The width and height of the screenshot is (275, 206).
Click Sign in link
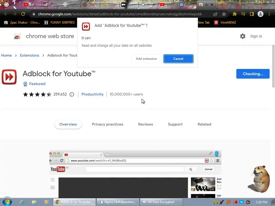coord(256,36)
